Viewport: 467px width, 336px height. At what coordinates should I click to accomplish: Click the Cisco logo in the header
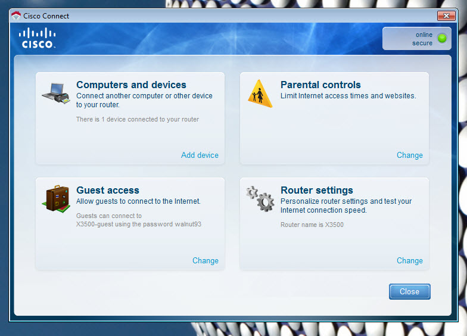click(x=37, y=38)
